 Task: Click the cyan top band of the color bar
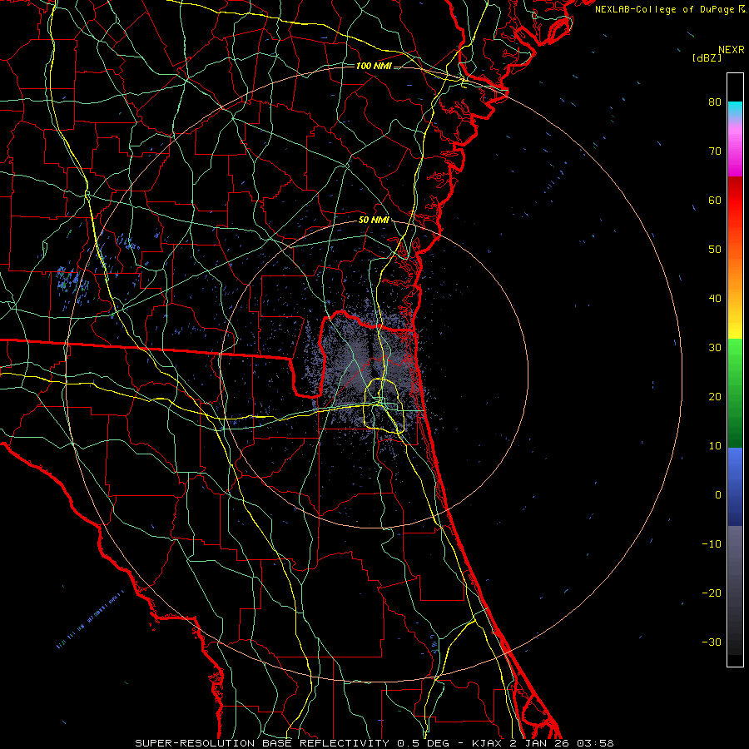pyautogui.click(x=735, y=109)
